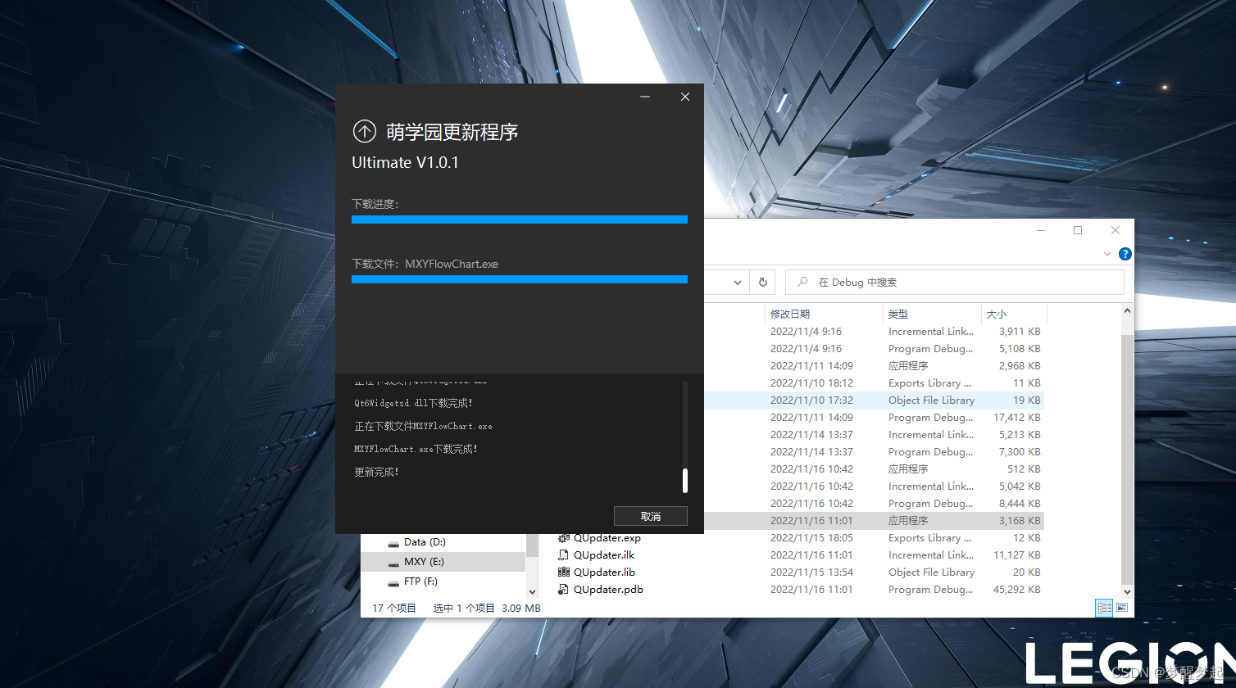Minimize the updater dialog
Screen dimensions: 1236x688
[x=646, y=97]
